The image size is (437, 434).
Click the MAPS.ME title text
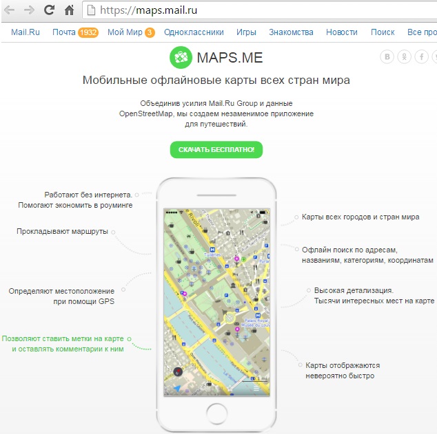pos(230,58)
